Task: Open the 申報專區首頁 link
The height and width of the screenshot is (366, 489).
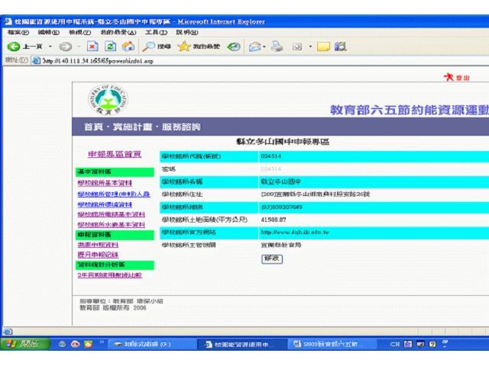Action: coord(115,154)
